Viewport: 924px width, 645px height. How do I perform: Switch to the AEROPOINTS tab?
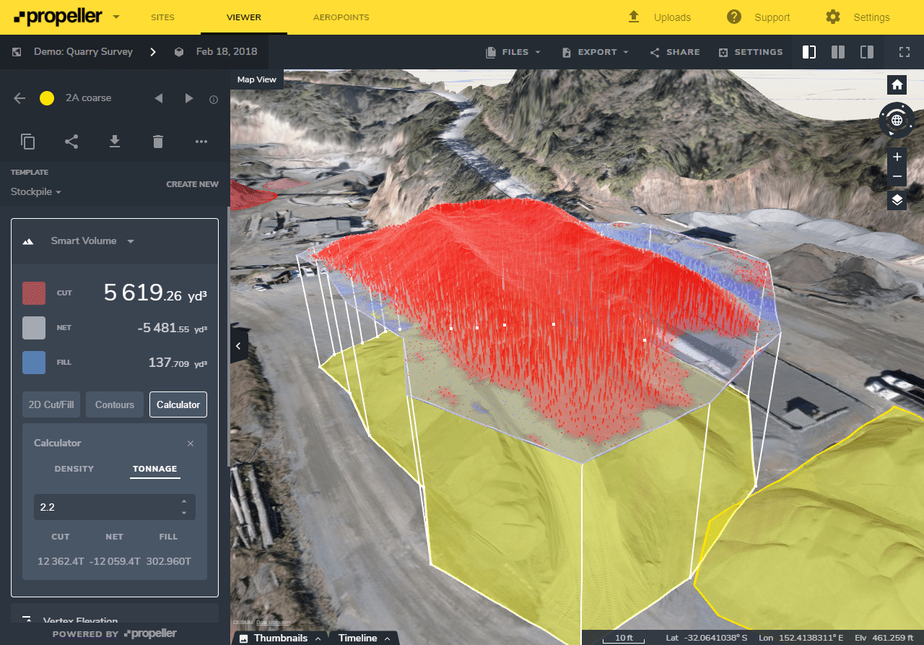pyautogui.click(x=341, y=17)
